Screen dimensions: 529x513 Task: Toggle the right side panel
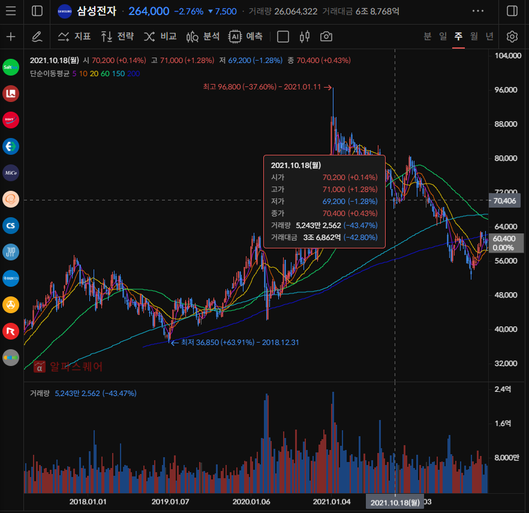pos(512,11)
